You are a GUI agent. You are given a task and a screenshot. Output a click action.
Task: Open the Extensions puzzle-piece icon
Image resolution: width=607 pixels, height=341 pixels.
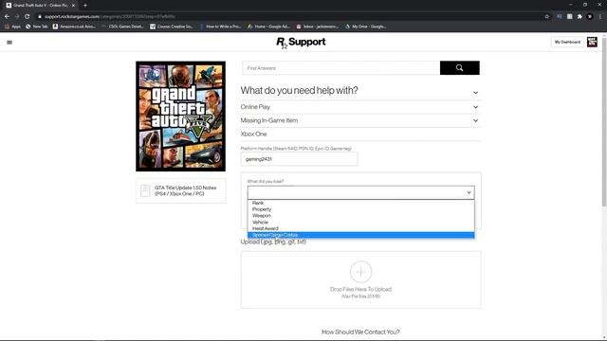pos(579,17)
